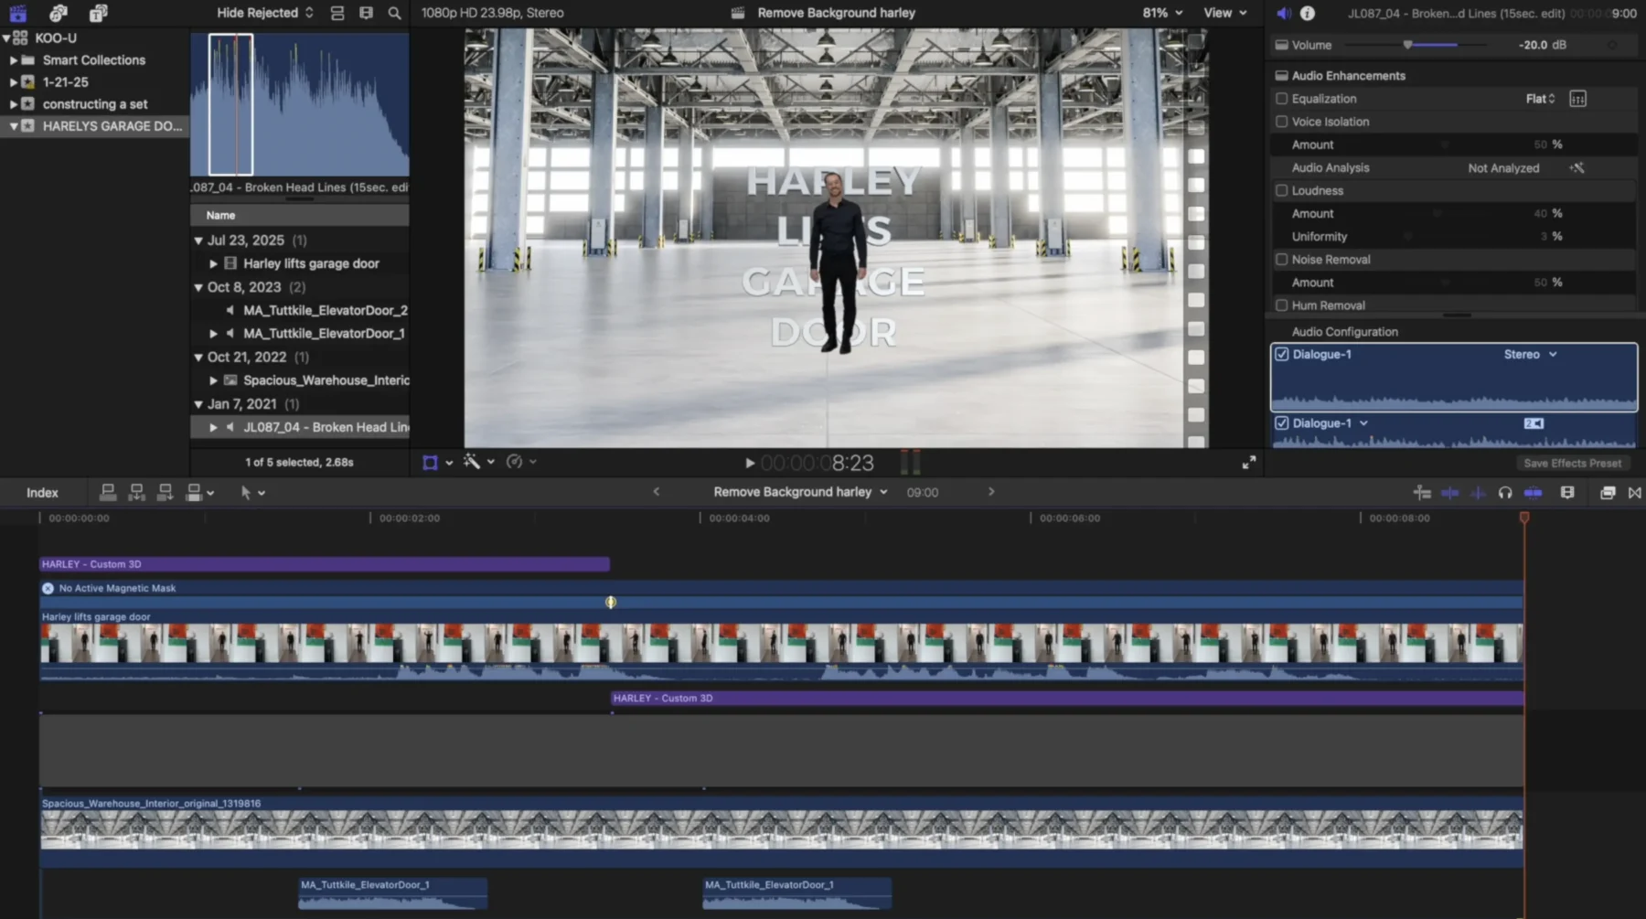Enable the Loudness checkbox
Screen dimensions: 1646x919
(x=1281, y=191)
